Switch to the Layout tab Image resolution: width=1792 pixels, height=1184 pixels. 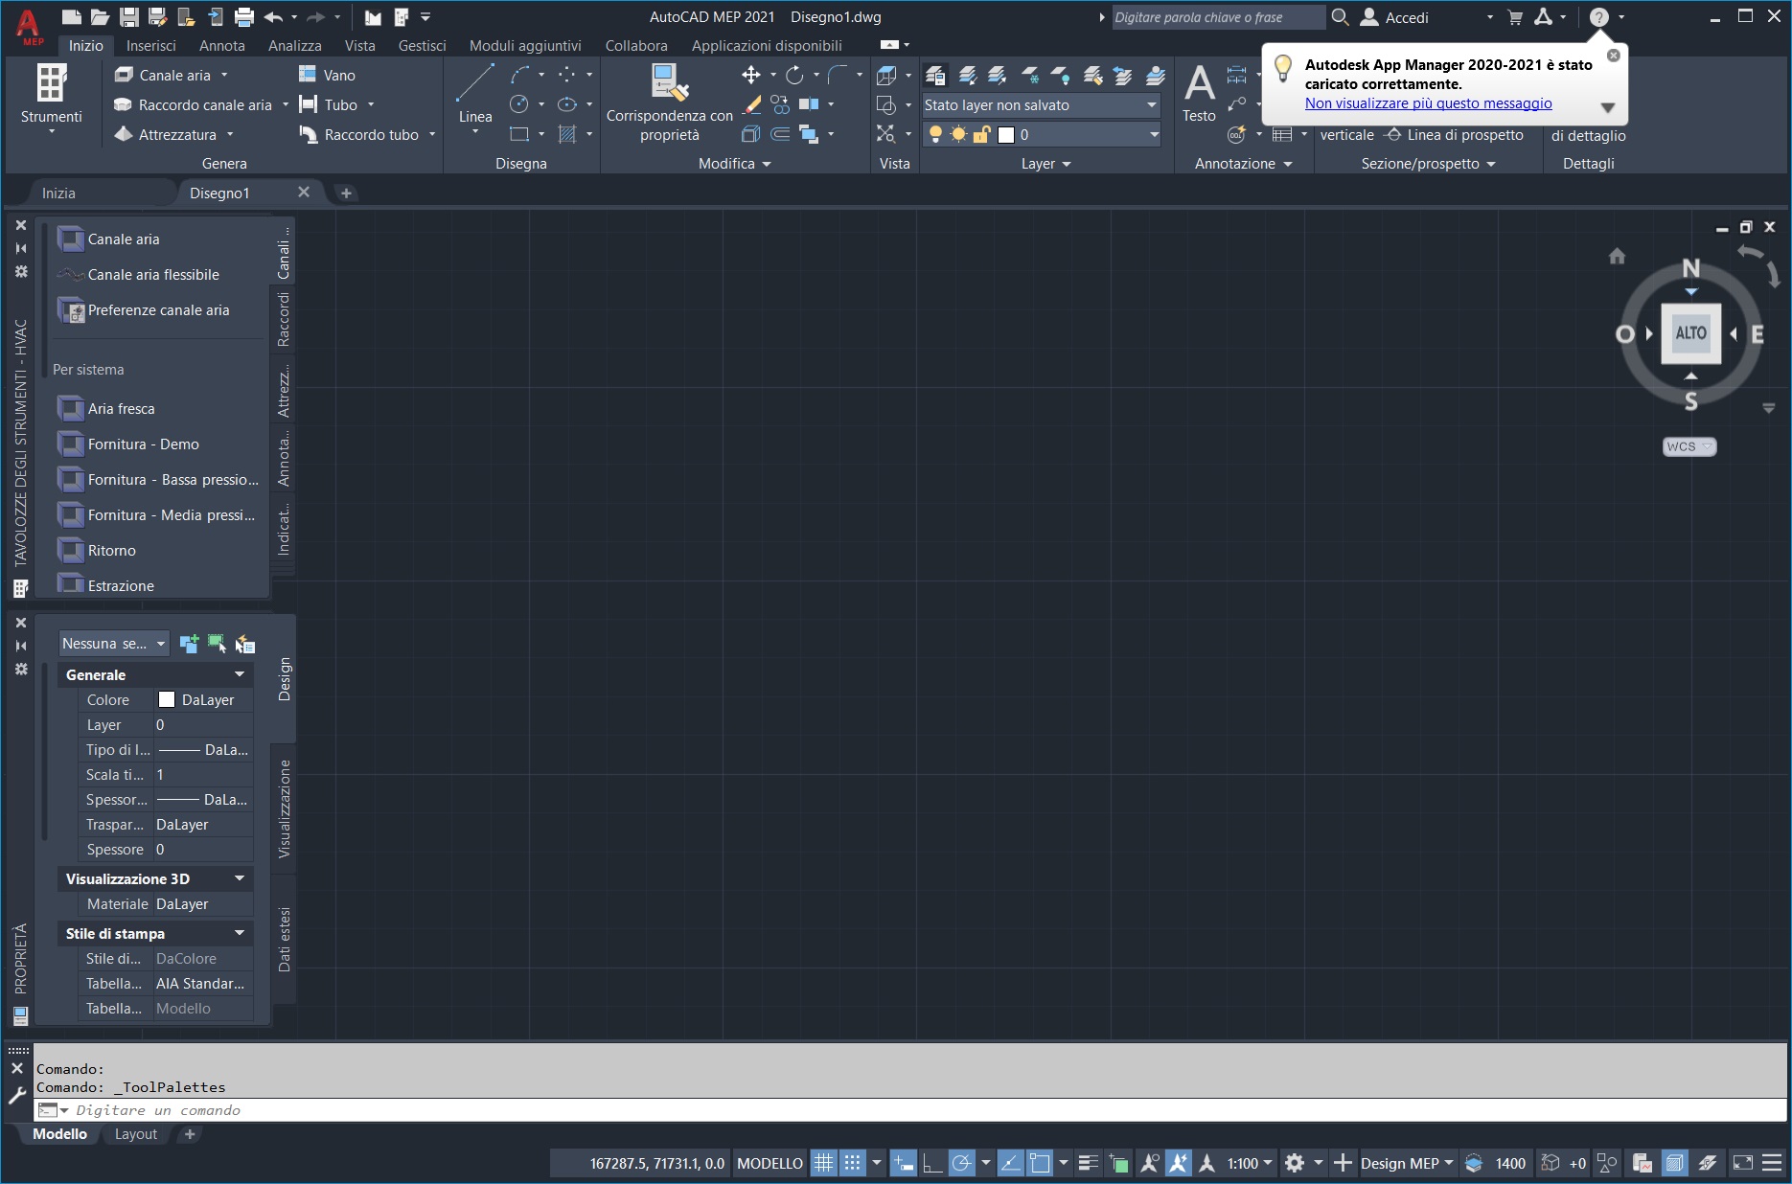[x=136, y=1134]
